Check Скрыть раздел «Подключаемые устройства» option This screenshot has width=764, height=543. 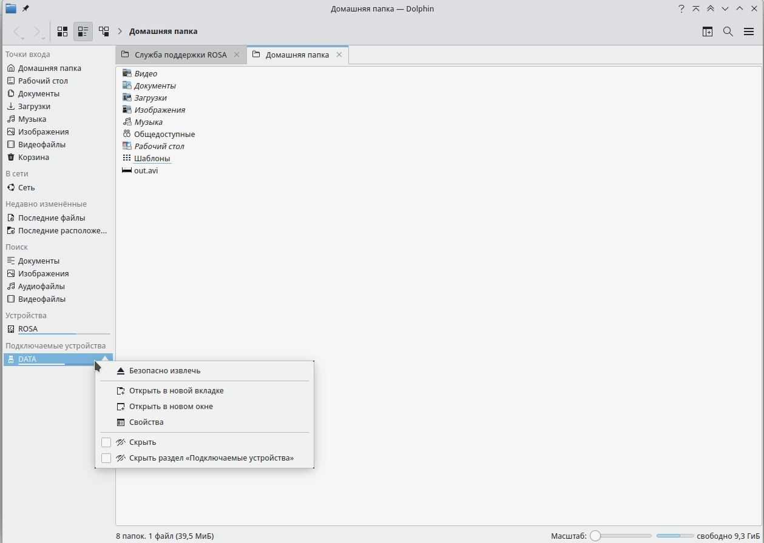pyautogui.click(x=106, y=458)
